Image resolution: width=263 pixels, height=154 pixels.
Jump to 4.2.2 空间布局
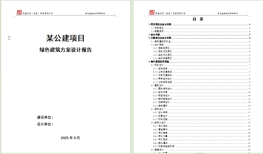202,92
